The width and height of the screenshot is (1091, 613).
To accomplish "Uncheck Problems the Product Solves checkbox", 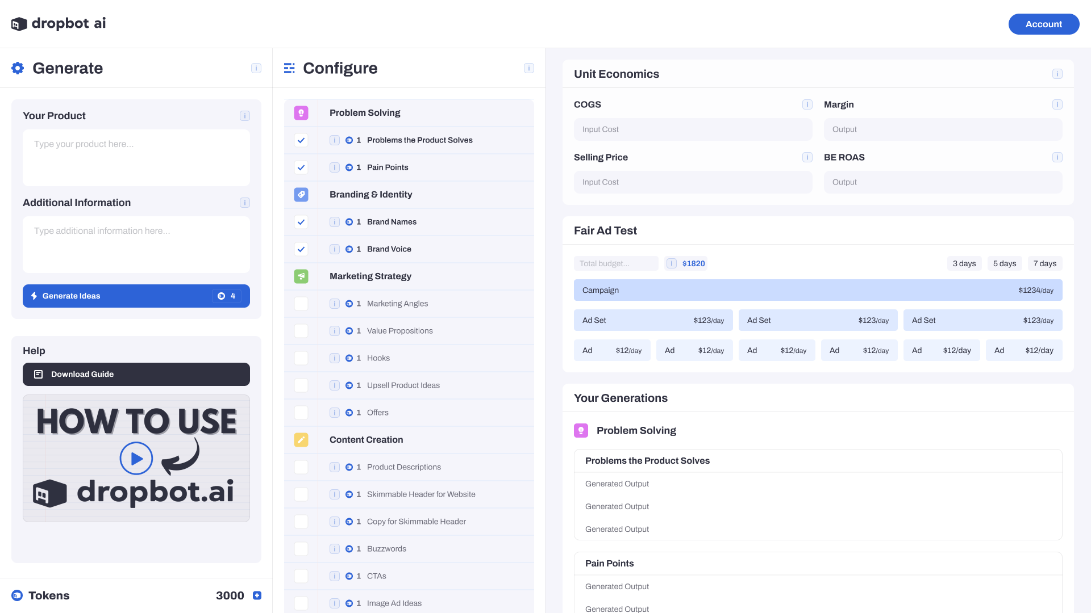I will tap(301, 140).
